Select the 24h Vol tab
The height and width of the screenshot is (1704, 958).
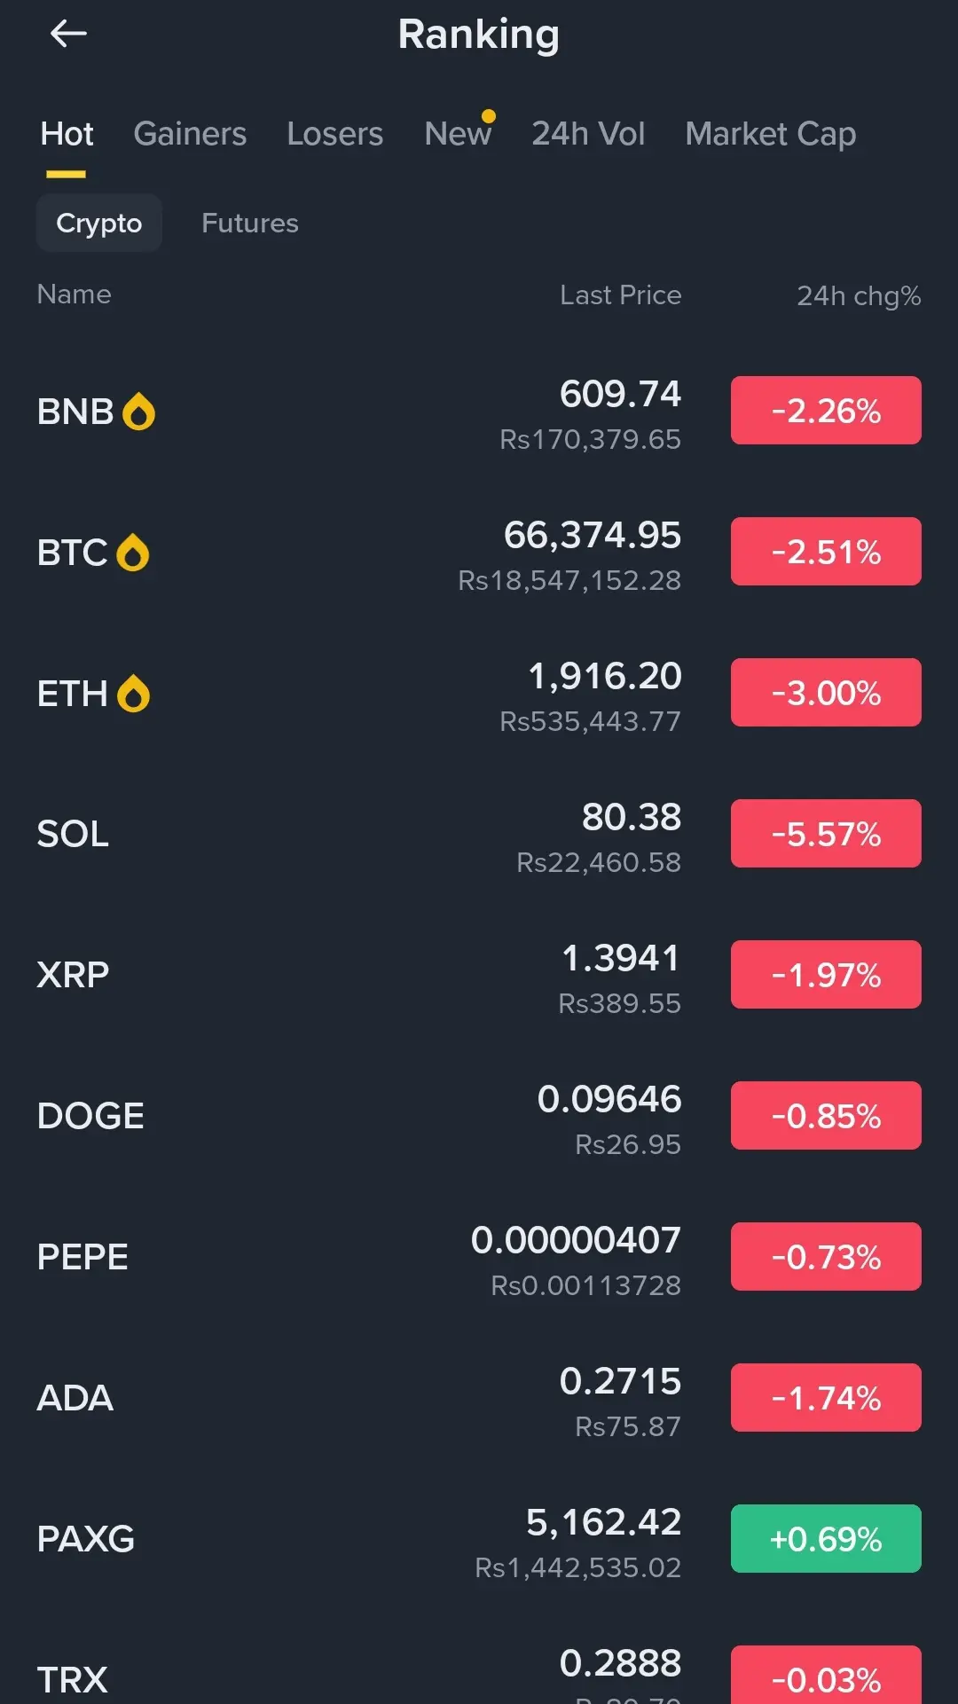click(x=588, y=134)
